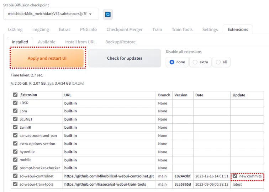
Task: Click date cell 2023-09-06 00:38:13
Action: 212,184
